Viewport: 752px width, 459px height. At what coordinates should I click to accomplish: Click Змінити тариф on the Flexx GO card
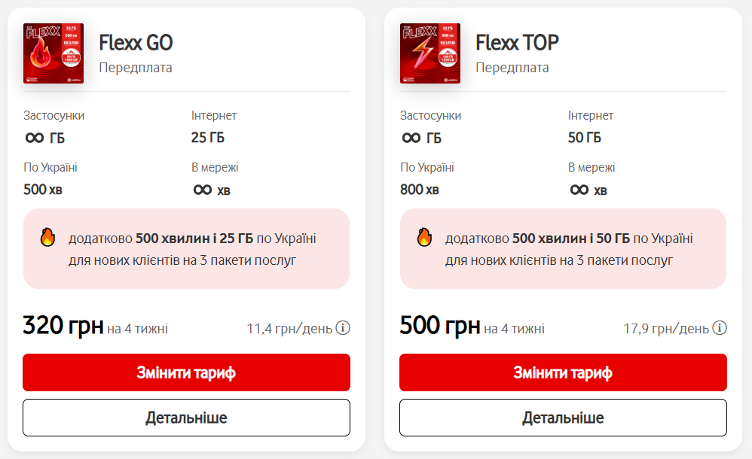coord(186,372)
